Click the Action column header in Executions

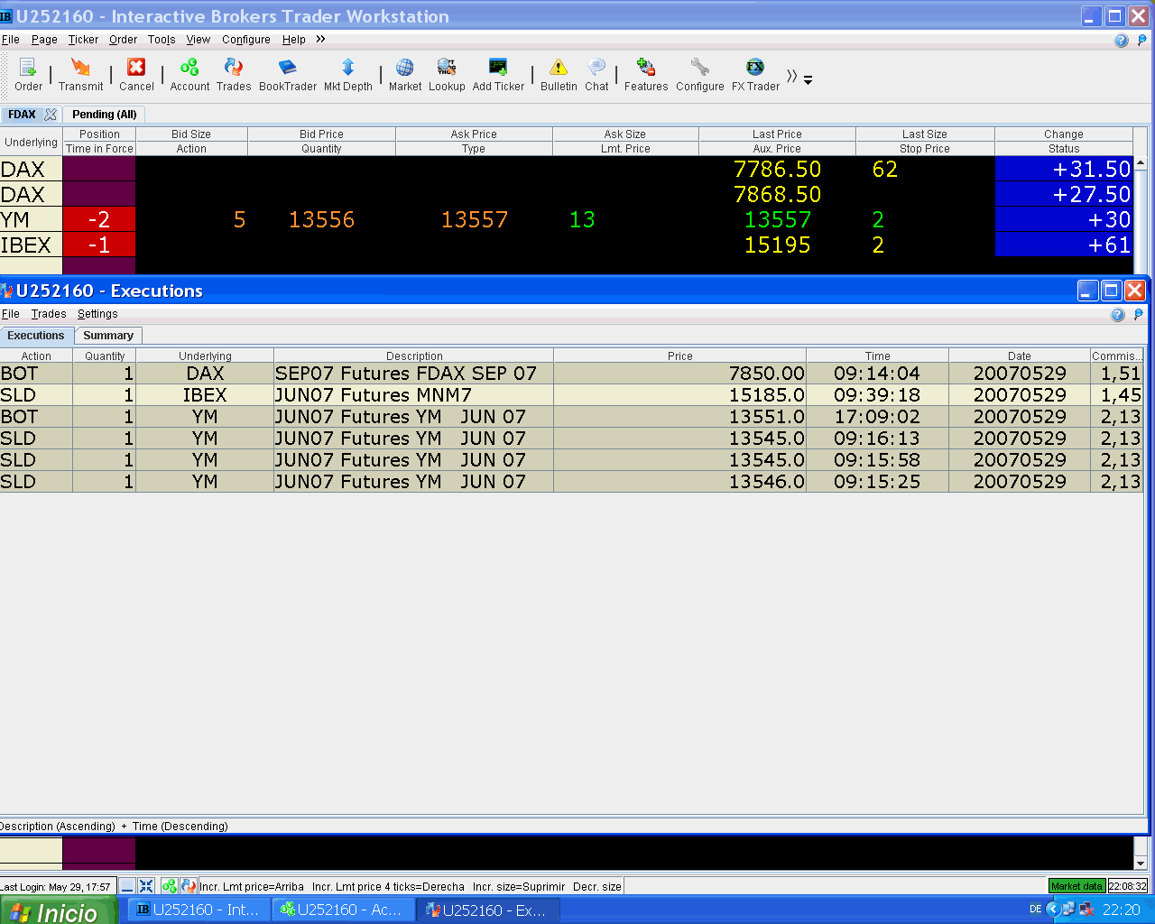[x=36, y=356]
